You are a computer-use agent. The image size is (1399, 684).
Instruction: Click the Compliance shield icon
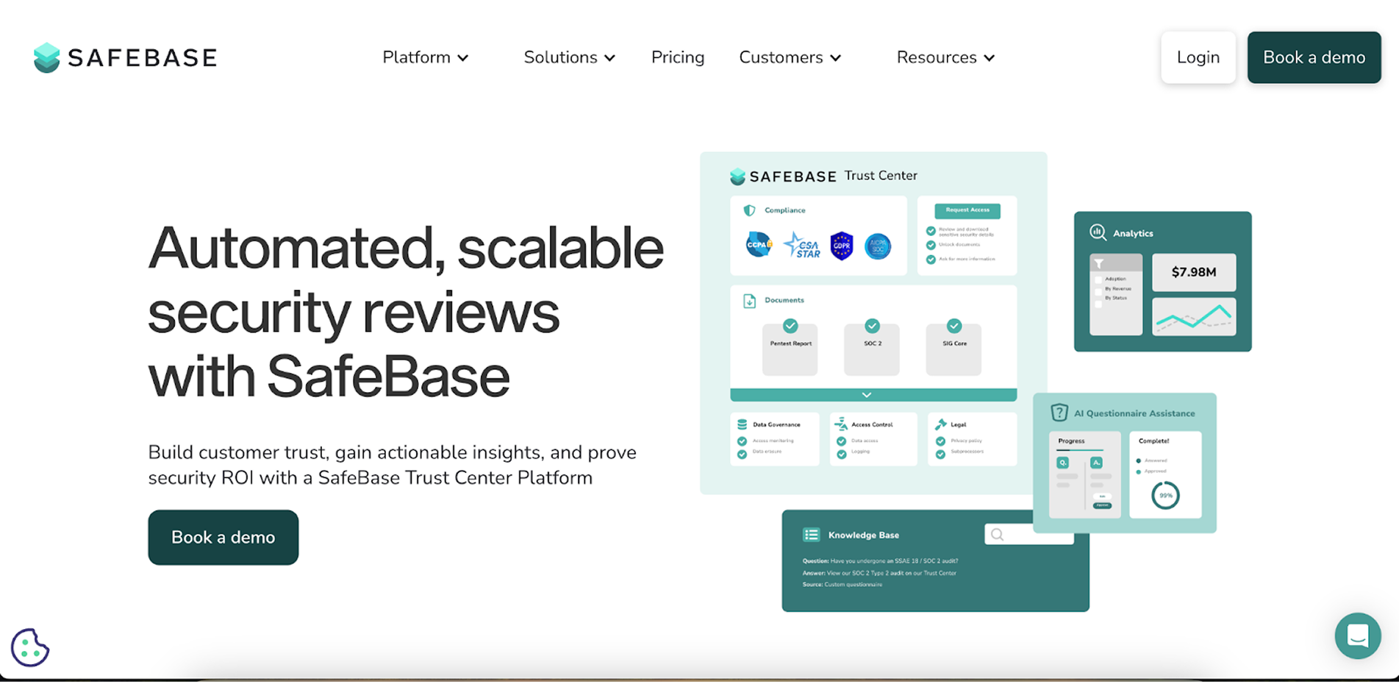(749, 210)
